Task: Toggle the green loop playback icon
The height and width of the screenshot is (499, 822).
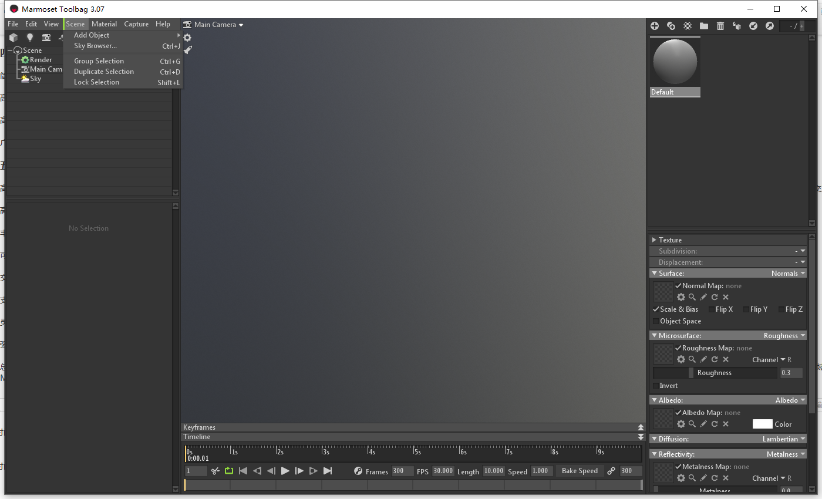Action: (229, 471)
